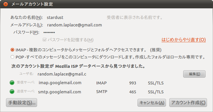Screen dimensions: 213x112
Task: Close the mail account setup dialog
Action: 5,4
